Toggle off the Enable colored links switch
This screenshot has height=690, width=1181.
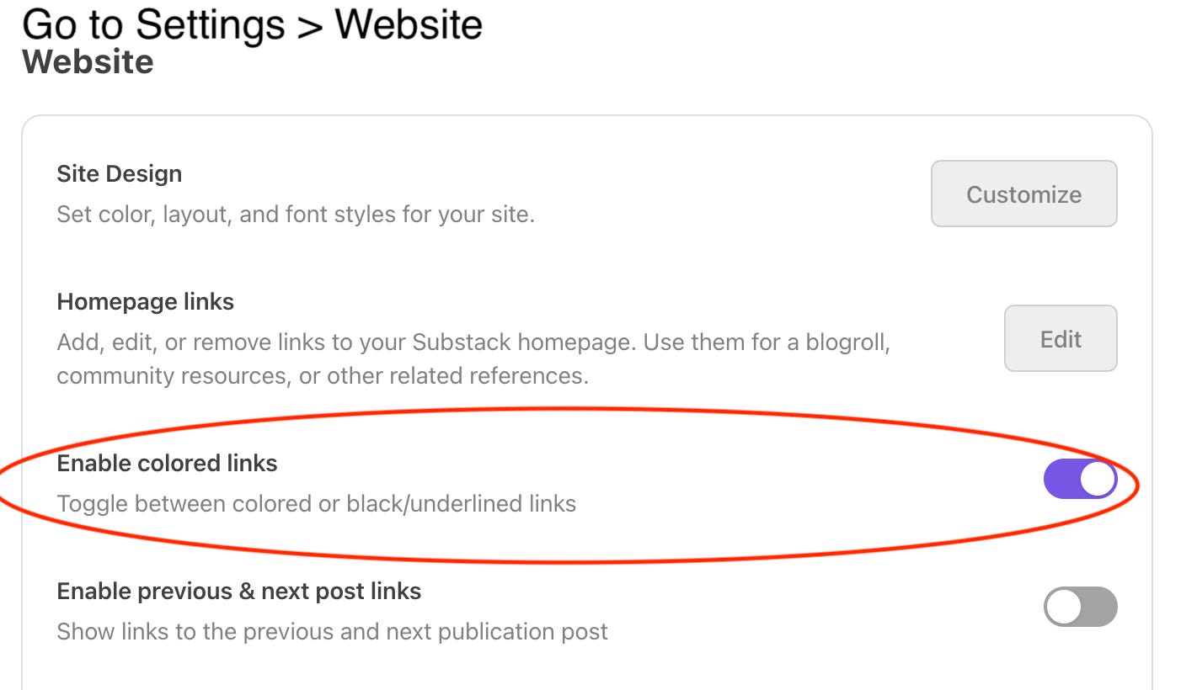1081,479
